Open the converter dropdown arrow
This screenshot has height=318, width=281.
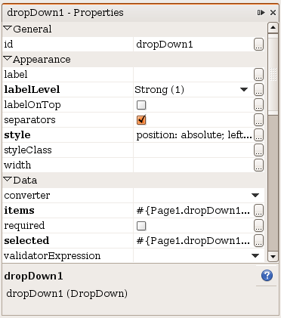click(x=255, y=196)
